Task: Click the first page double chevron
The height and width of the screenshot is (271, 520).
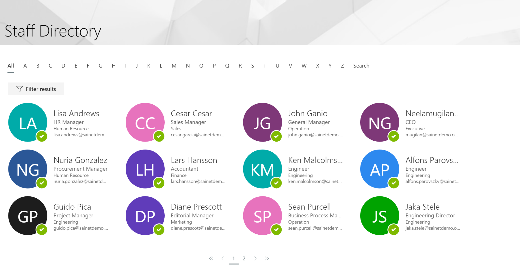Action: [211, 258]
